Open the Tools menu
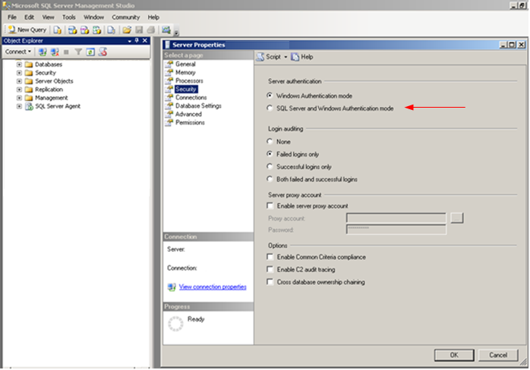 click(x=68, y=17)
